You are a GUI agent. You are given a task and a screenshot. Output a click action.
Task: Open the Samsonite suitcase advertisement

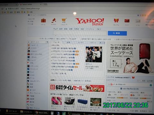(x=130, y=58)
